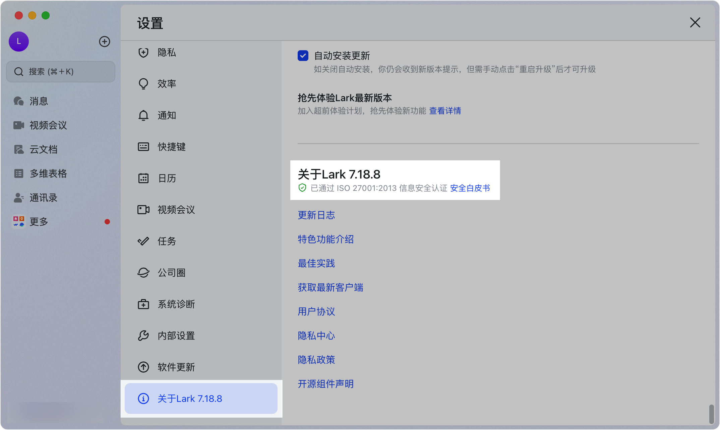Open the 用户协议 link
The height and width of the screenshot is (430, 720).
click(316, 311)
